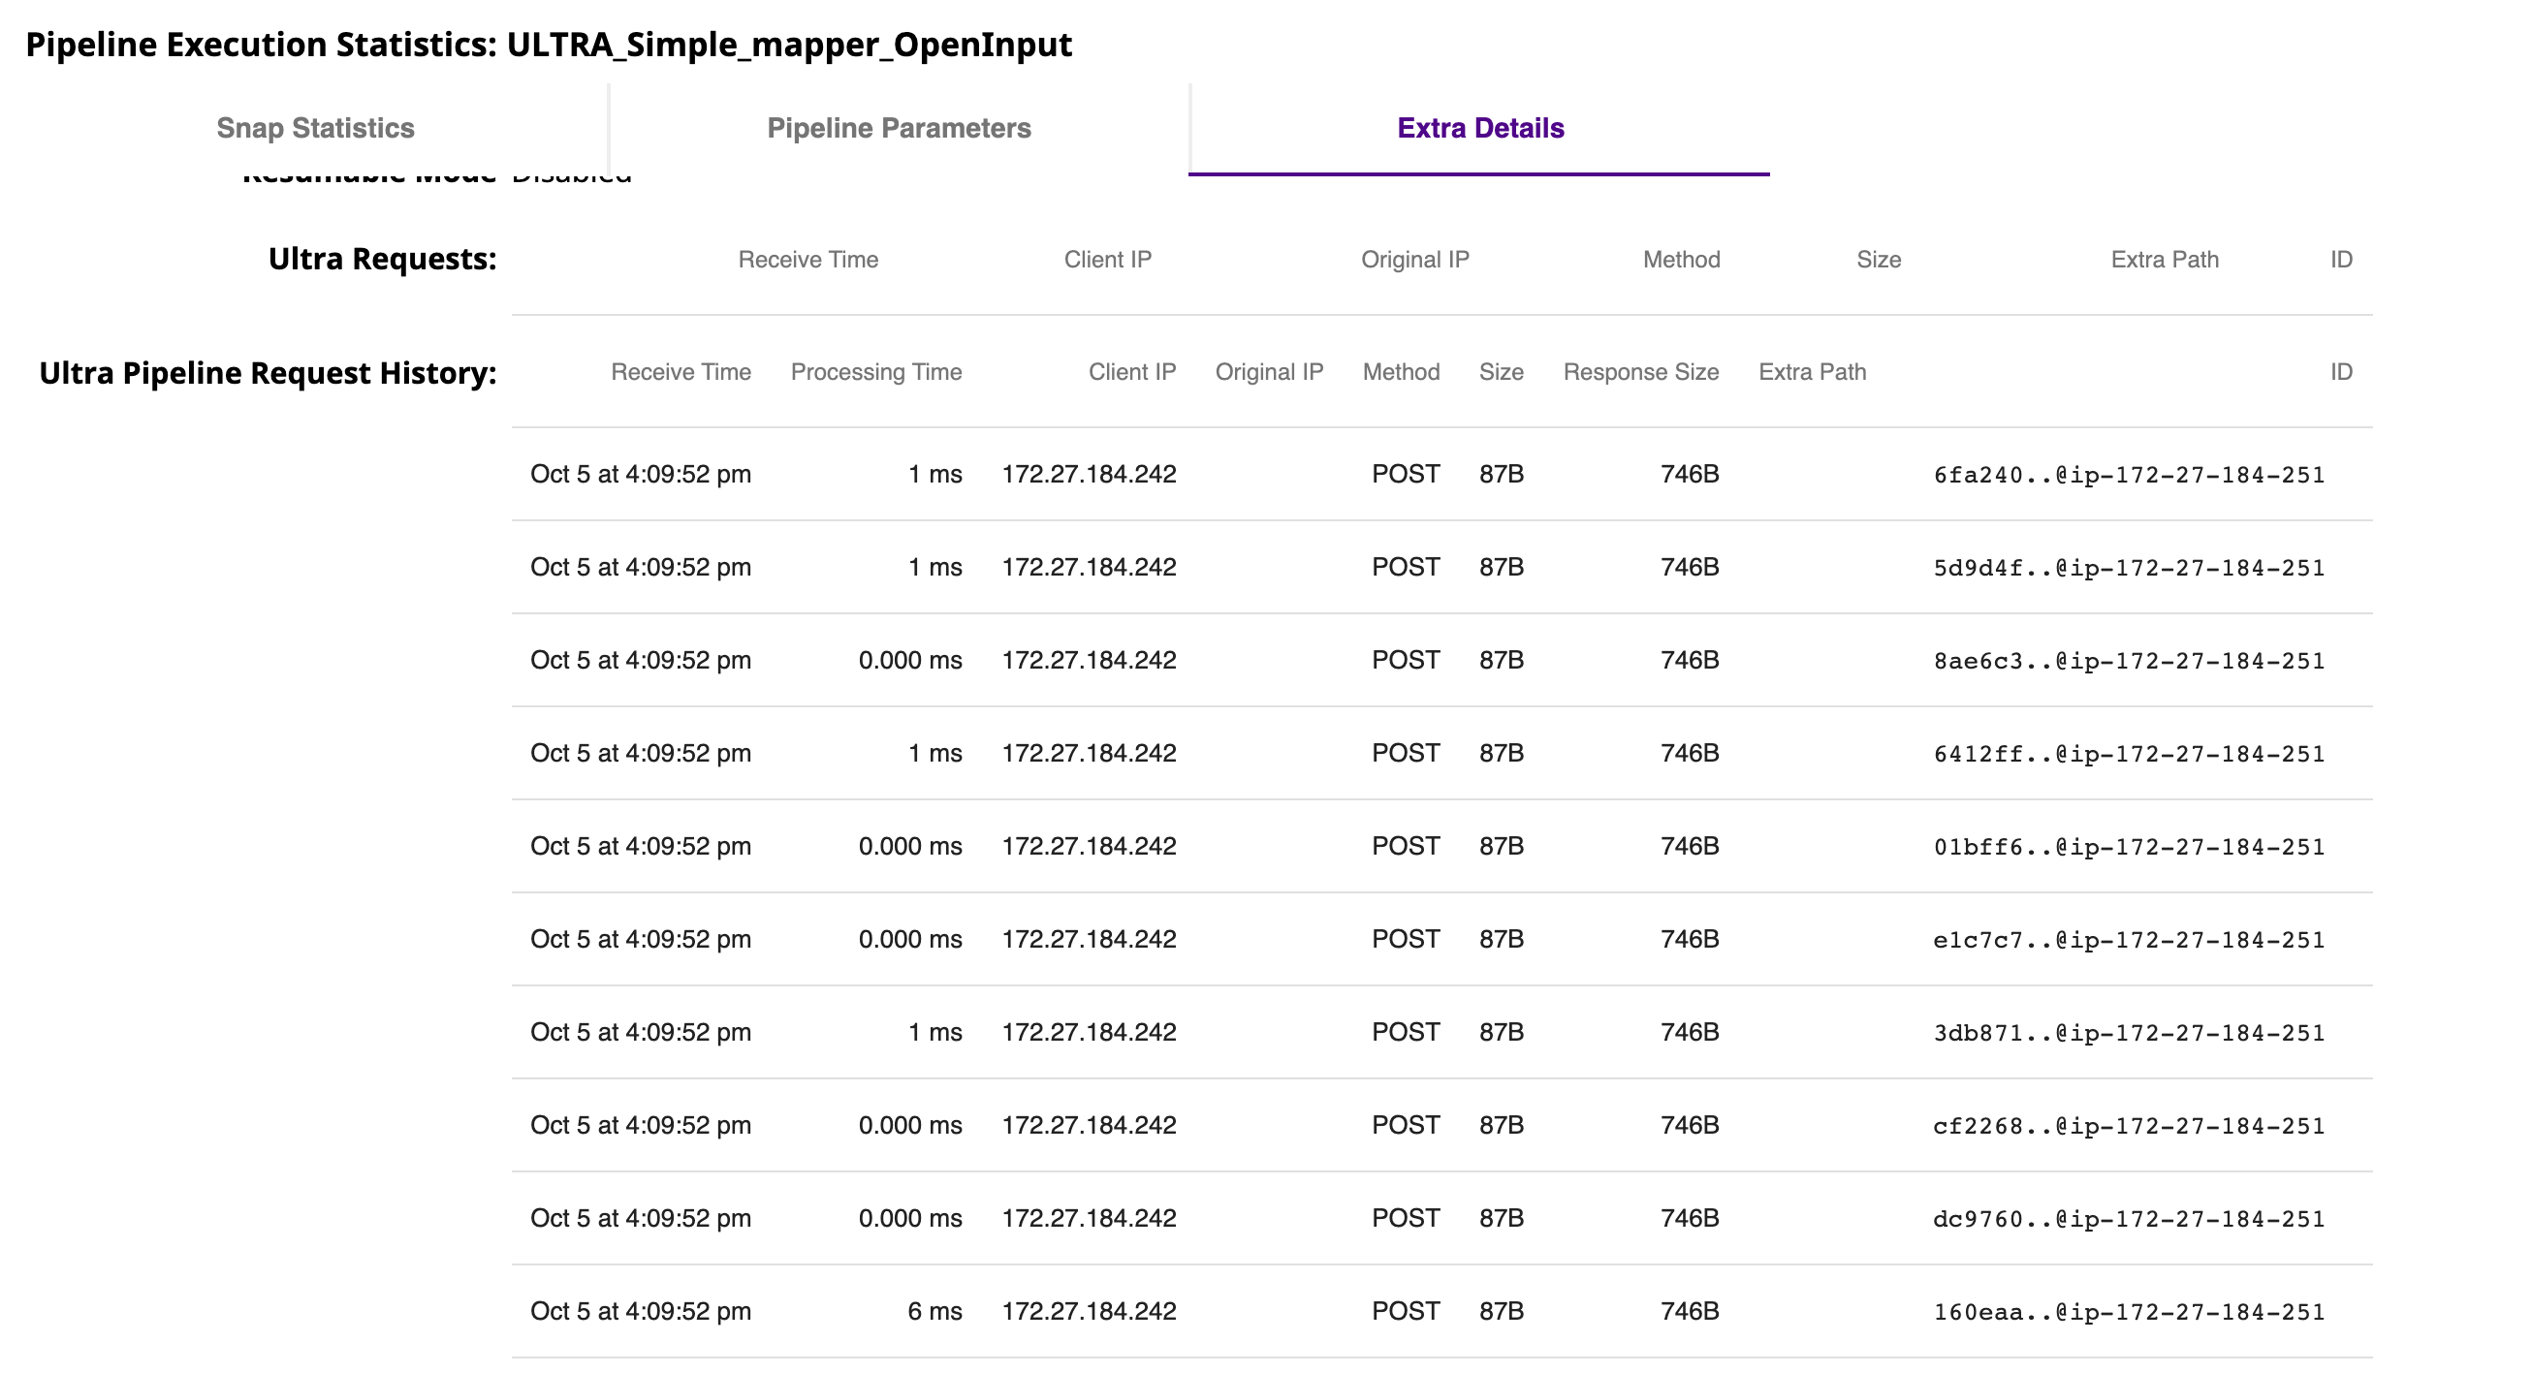Click Processing Time column header

[875, 372]
